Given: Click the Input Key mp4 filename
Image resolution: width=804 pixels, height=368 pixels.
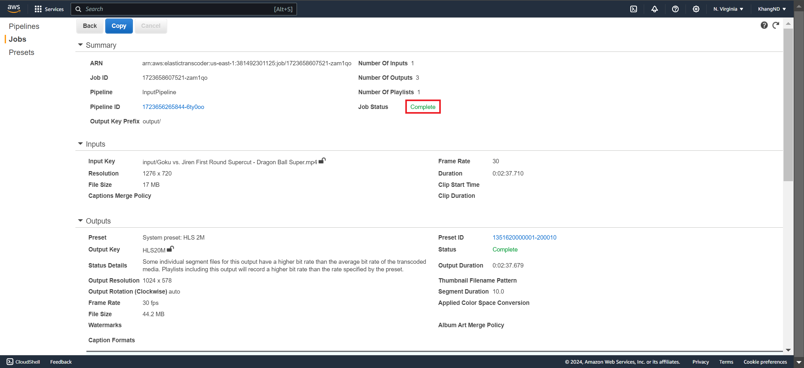Looking at the screenshot, I should pos(230,162).
